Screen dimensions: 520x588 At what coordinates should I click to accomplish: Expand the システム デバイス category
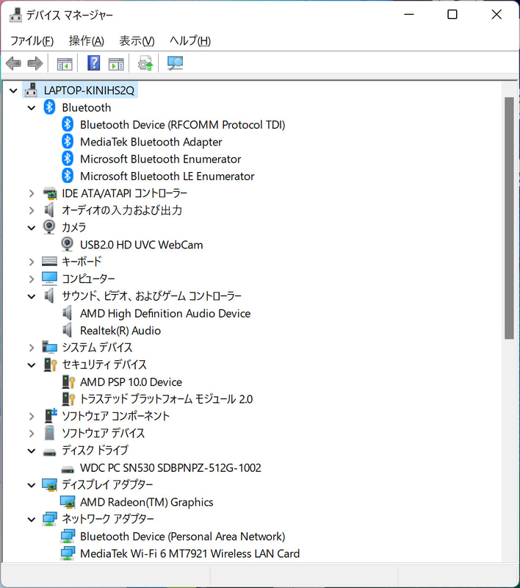[x=32, y=348]
